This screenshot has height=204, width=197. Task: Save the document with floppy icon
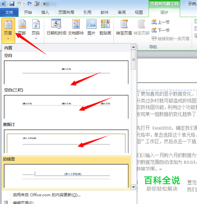click(x=12, y=4)
